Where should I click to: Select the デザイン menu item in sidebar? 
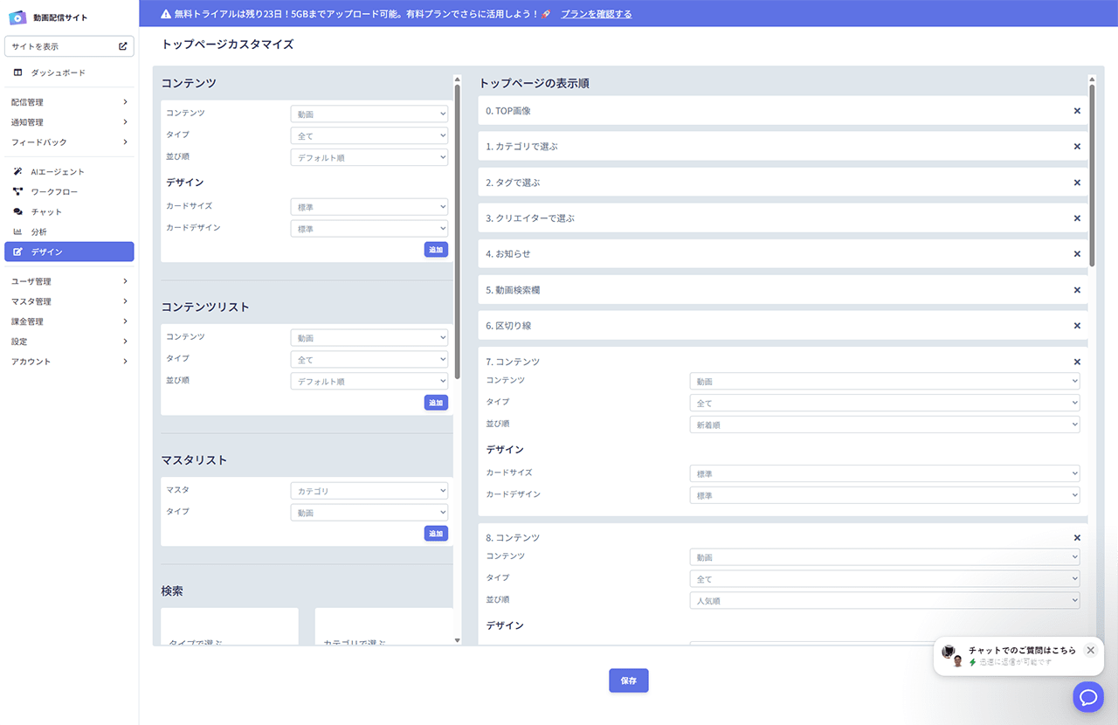click(x=69, y=252)
